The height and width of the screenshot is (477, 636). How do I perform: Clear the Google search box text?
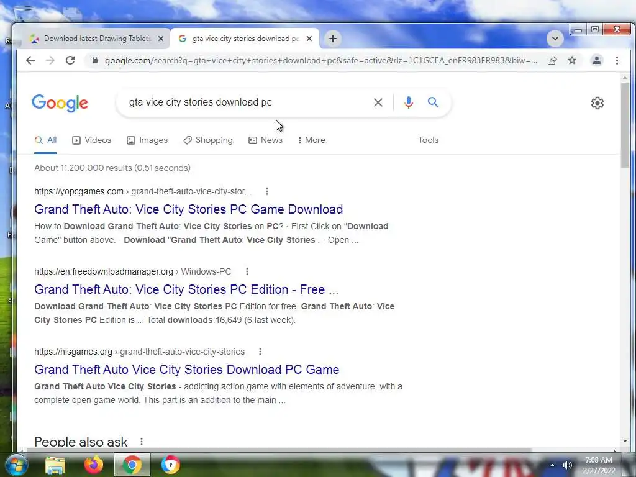tap(378, 102)
